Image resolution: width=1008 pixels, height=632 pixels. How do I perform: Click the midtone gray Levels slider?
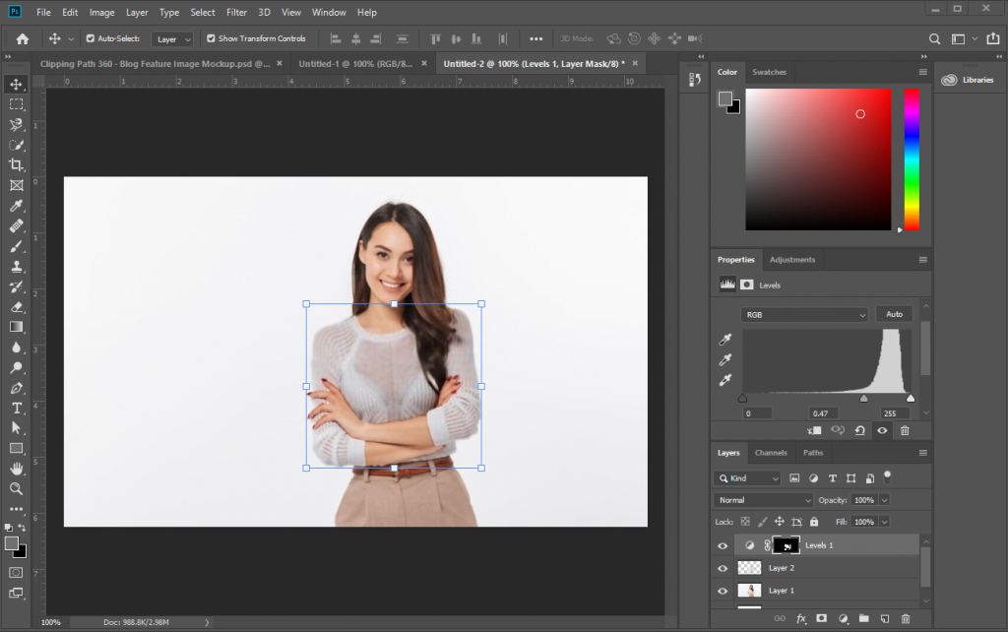[x=864, y=399]
